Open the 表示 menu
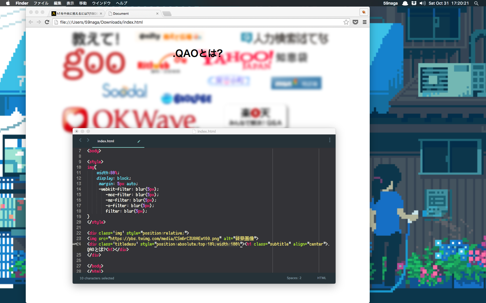The height and width of the screenshot is (303, 486). [x=70, y=3]
